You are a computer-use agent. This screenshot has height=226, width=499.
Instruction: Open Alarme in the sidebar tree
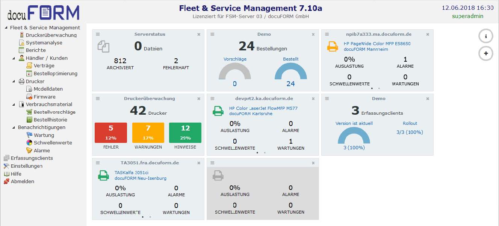point(42,150)
